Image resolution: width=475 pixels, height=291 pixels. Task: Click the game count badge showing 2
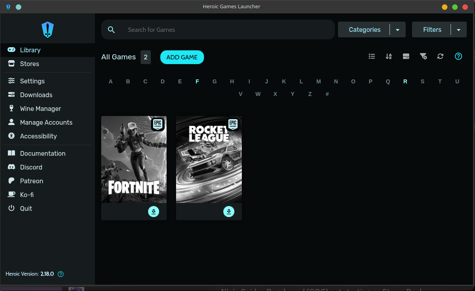click(146, 57)
